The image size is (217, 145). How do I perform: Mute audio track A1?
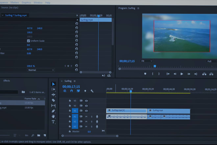(x=86, y=117)
